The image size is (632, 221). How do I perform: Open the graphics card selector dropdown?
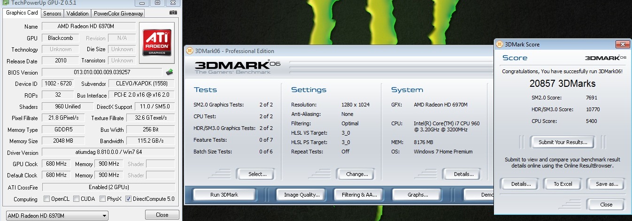point(57,216)
